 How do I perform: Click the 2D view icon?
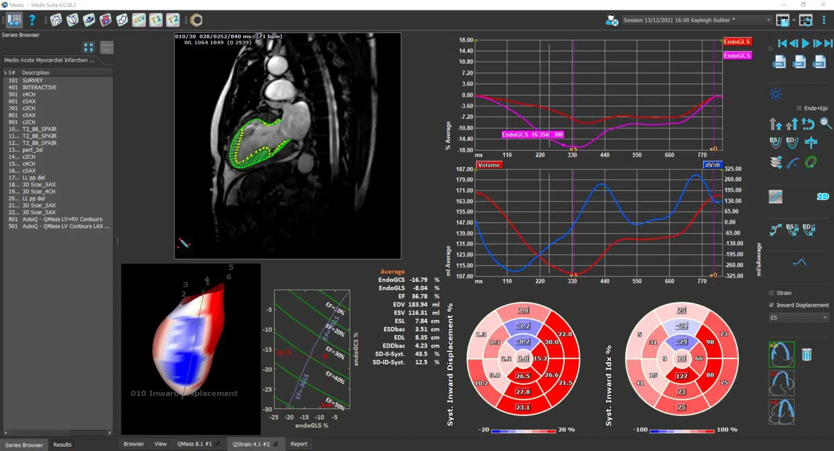pos(823,197)
